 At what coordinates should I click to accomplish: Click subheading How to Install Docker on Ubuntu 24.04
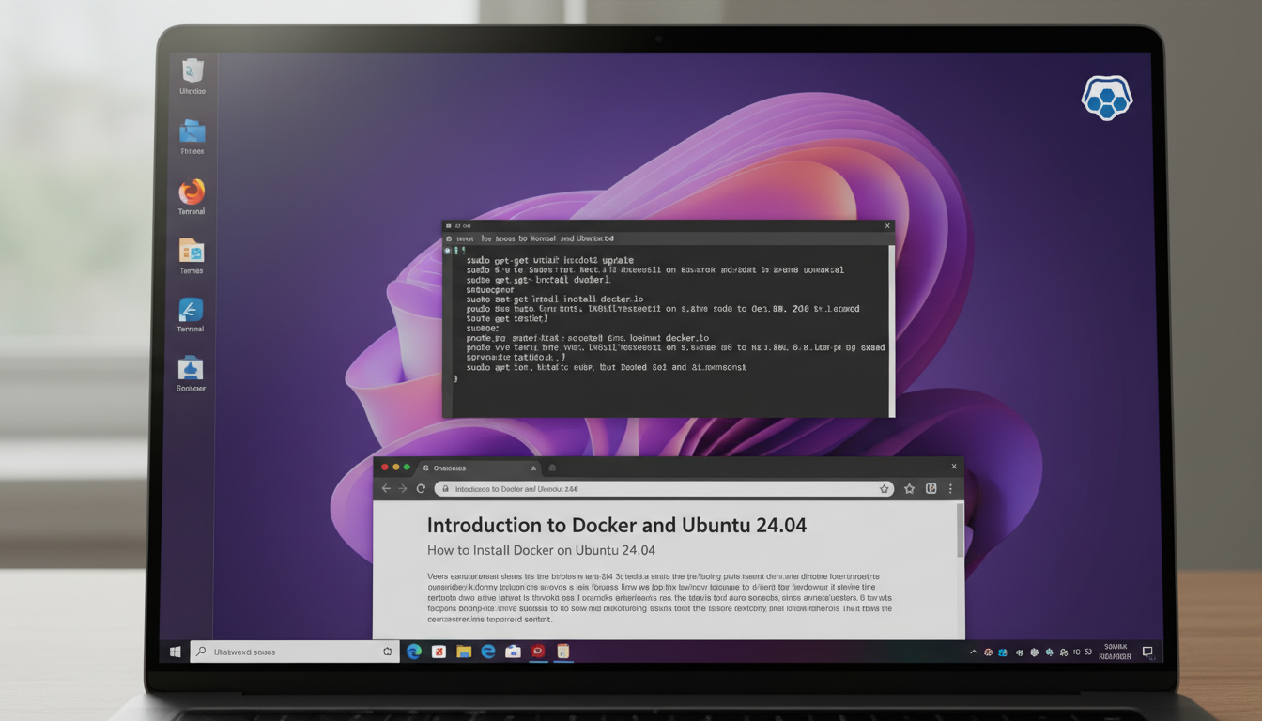click(541, 550)
